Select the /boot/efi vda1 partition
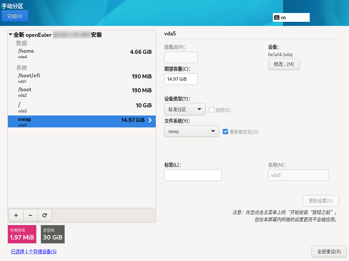The image size is (349, 261). point(82,78)
